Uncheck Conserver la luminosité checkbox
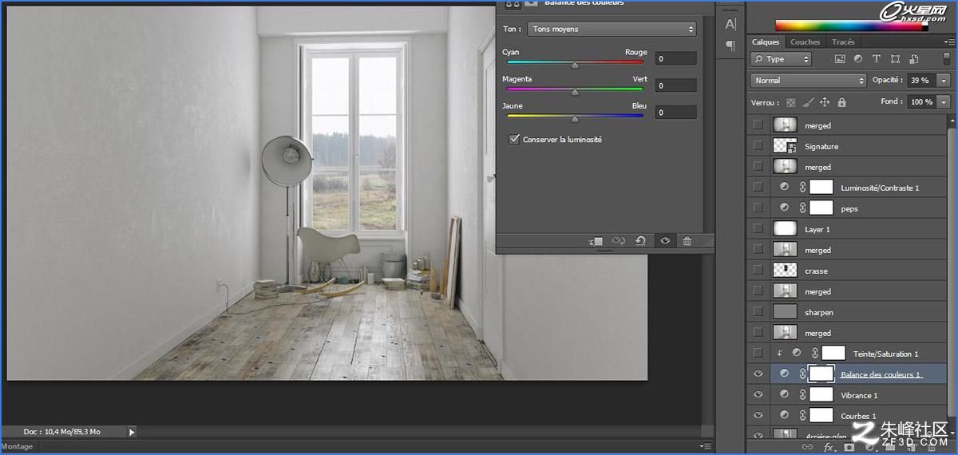Viewport: 958px width, 455px height. (x=514, y=140)
